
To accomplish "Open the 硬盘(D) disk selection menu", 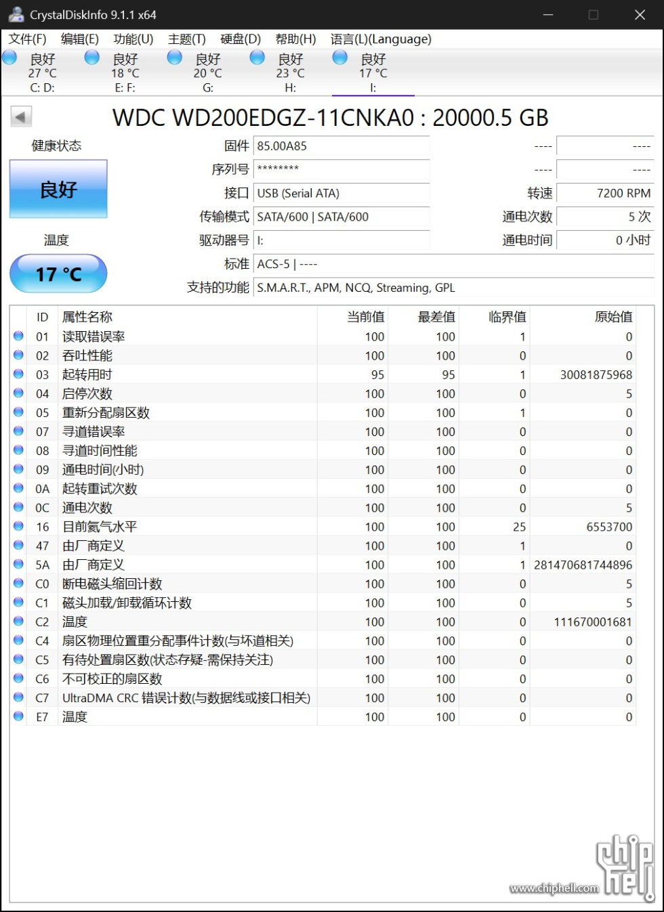I will click(239, 39).
